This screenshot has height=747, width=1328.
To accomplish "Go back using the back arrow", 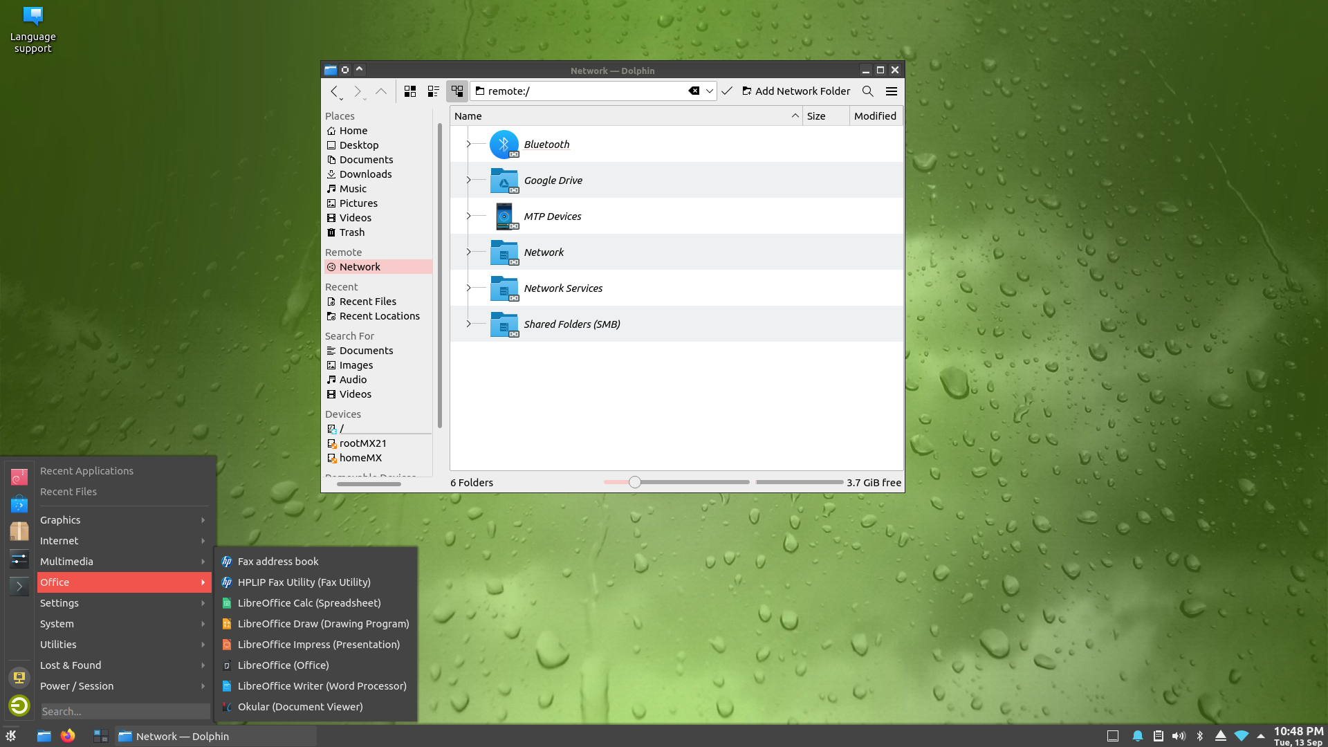I will (334, 91).
